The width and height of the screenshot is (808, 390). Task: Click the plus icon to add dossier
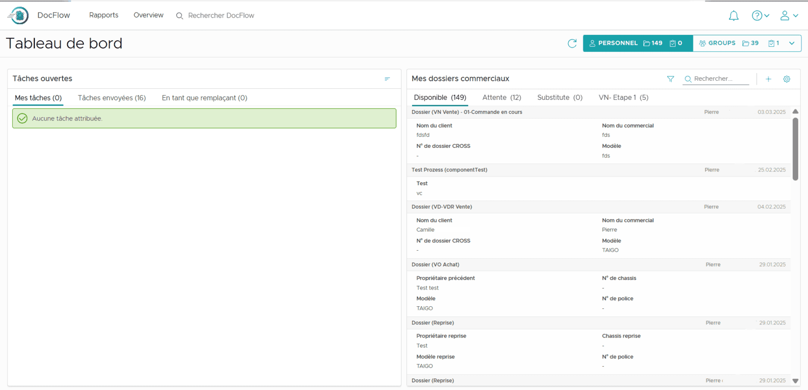point(768,79)
